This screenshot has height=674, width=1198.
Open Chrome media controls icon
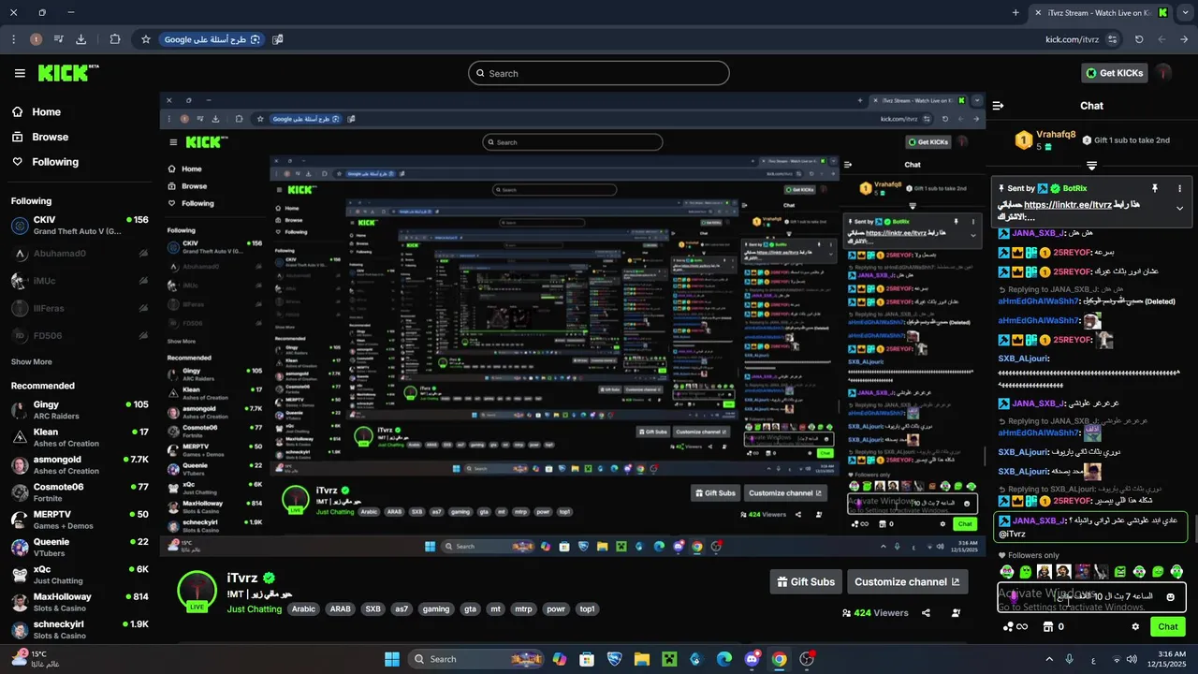point(58,39)
